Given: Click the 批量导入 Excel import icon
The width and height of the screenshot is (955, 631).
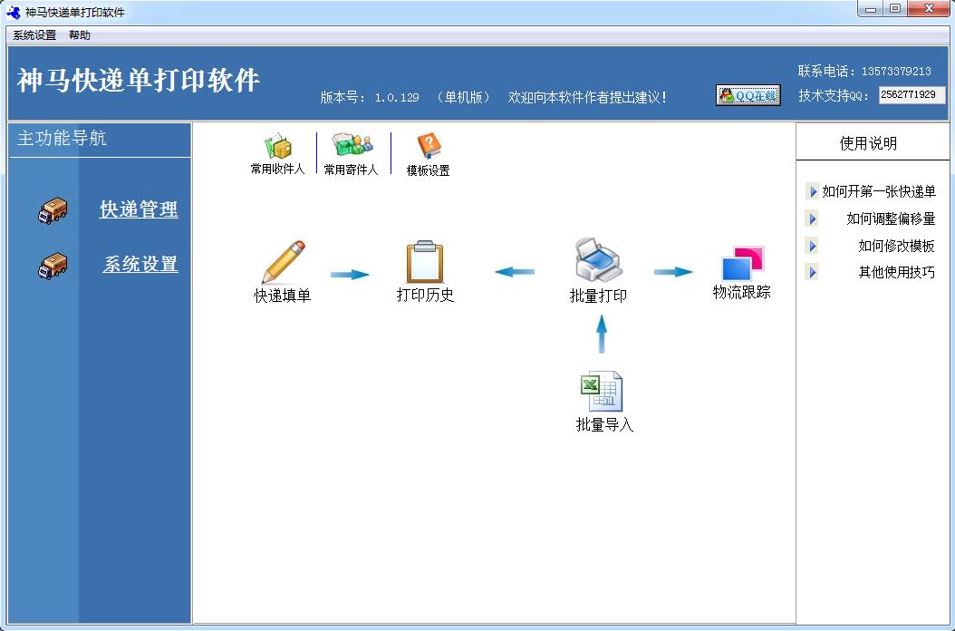Looking at the screenshot, I should pos(603,392).
